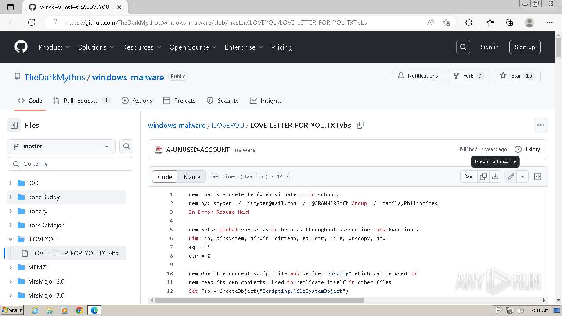
Task: Open the master branch dropdown
Action: click(61, 146)
